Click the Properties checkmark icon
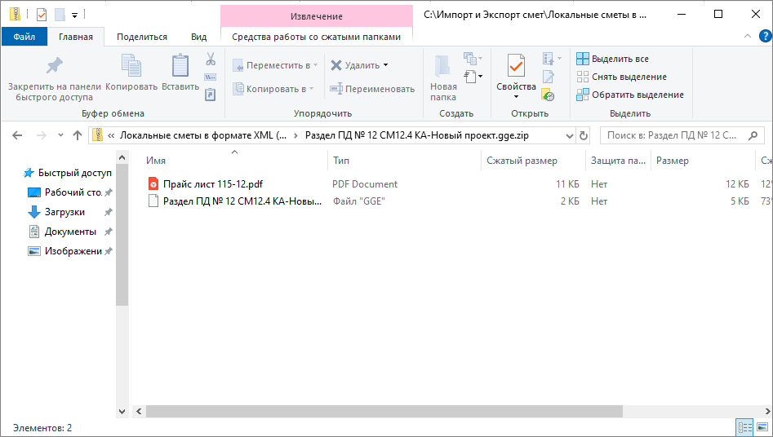773x437 pixels. tap(516, 66)
